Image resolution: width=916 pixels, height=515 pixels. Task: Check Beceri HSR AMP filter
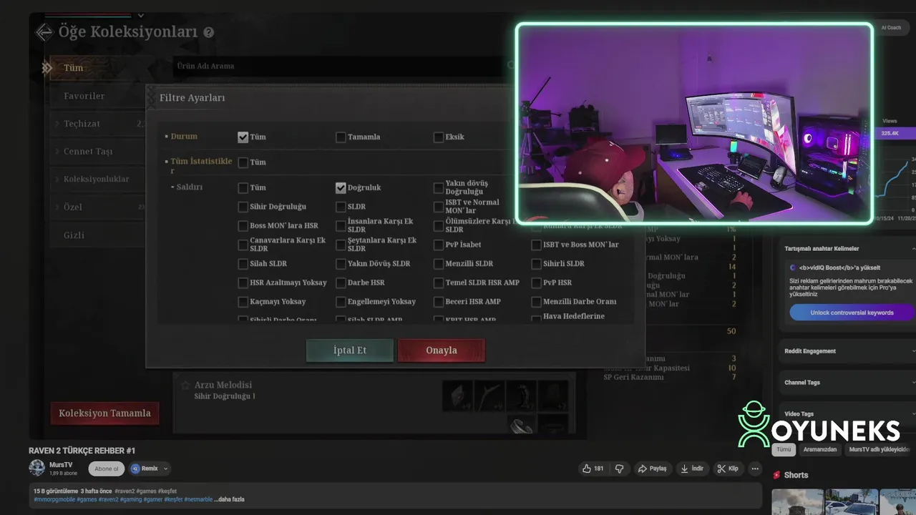tap(439, 301)
